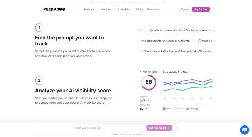
Task: Expand the Solutions dropdown menu
Action: coord(107,9)
